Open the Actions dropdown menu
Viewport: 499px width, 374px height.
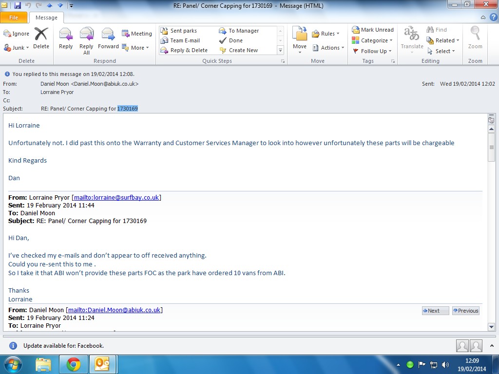(x=328, y=48)
